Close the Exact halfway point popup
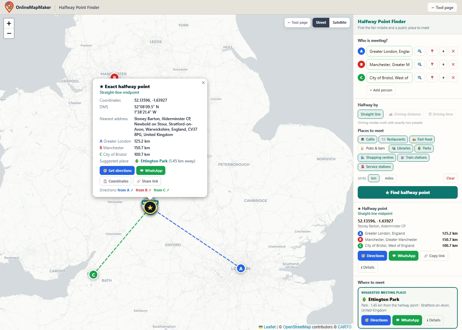Image resolution: width=462 pixels, height=330 pixels. point(203,82)
